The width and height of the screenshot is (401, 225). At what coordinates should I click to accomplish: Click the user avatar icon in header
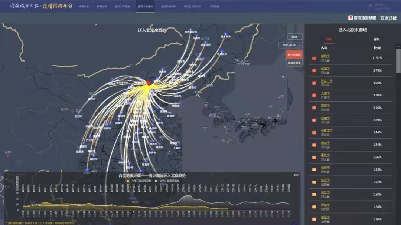(370, 6)
